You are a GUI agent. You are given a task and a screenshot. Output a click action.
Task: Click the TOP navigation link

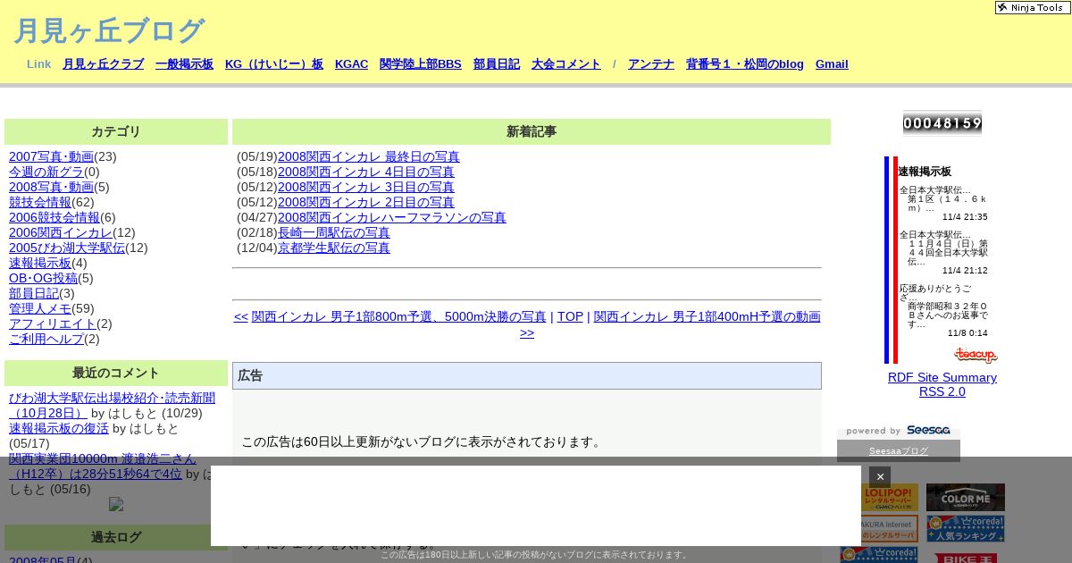(570, 316)
